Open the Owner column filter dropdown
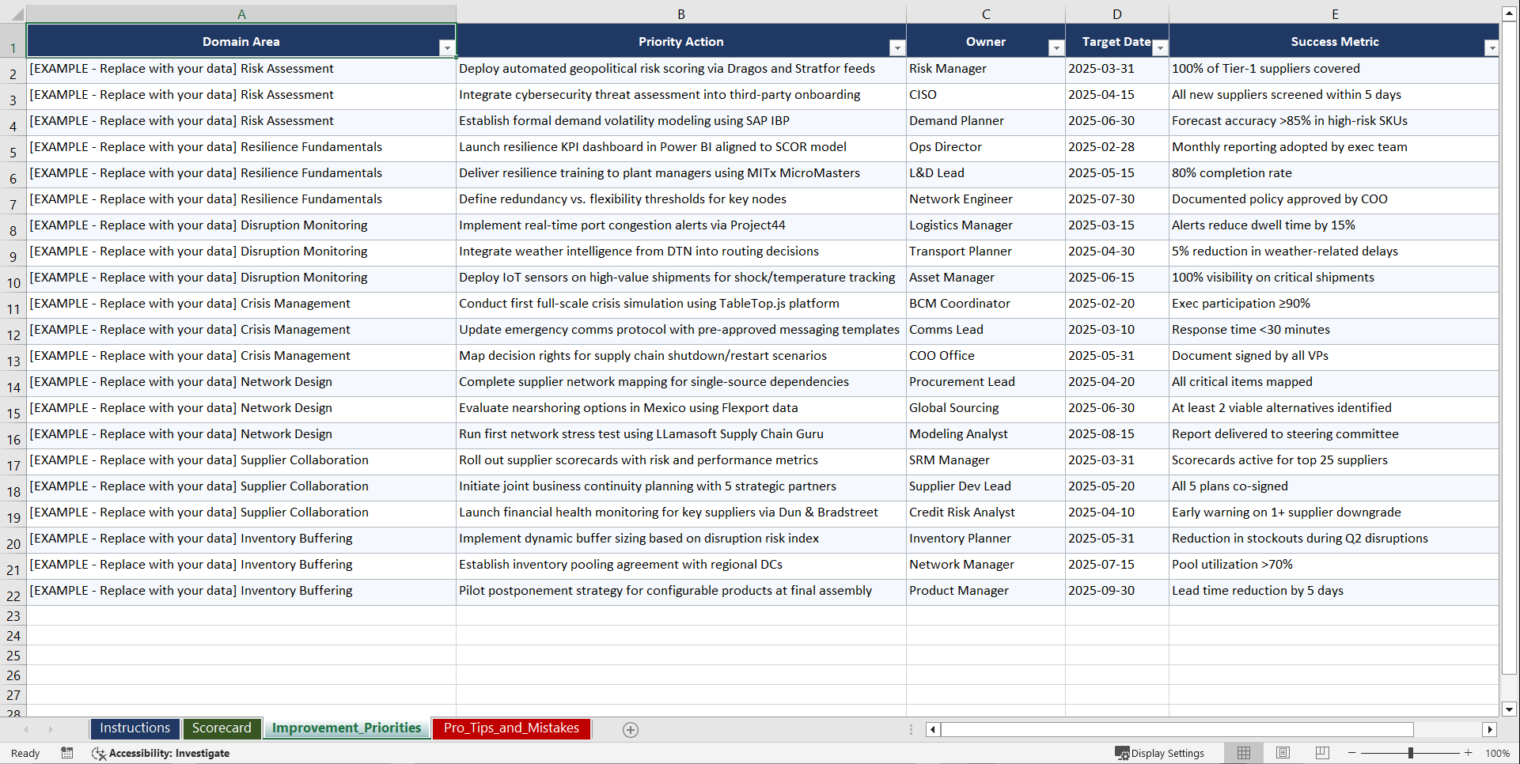This screenshot has height=764, width=1520. [1056, 47]
